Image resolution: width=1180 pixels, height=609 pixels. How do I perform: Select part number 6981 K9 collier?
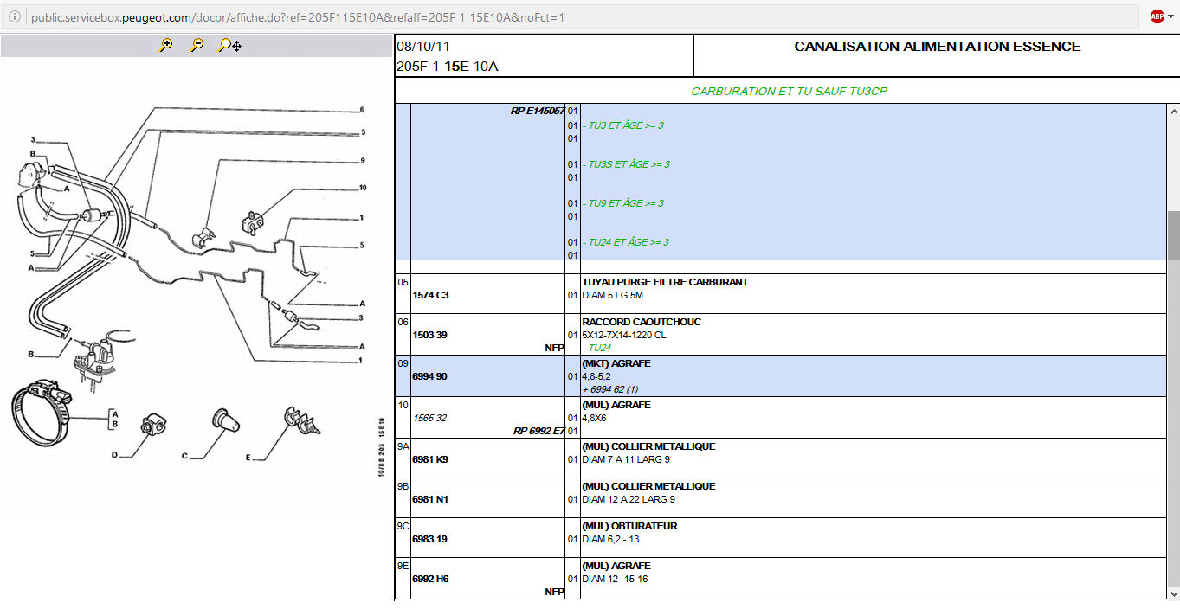coord(430,459)
